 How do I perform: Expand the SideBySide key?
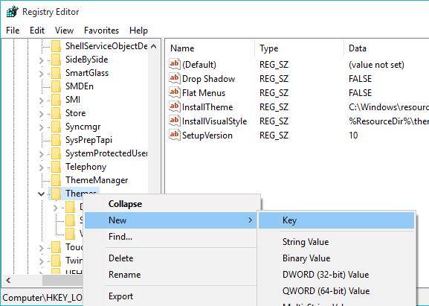pyautogui.click(x=42, y=60)
